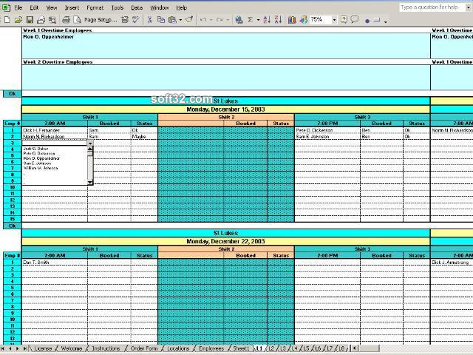The width and height of the screenshot is (473, 355).
Task: Click the Print icon in the toolbar
Action: click(66, 20)
